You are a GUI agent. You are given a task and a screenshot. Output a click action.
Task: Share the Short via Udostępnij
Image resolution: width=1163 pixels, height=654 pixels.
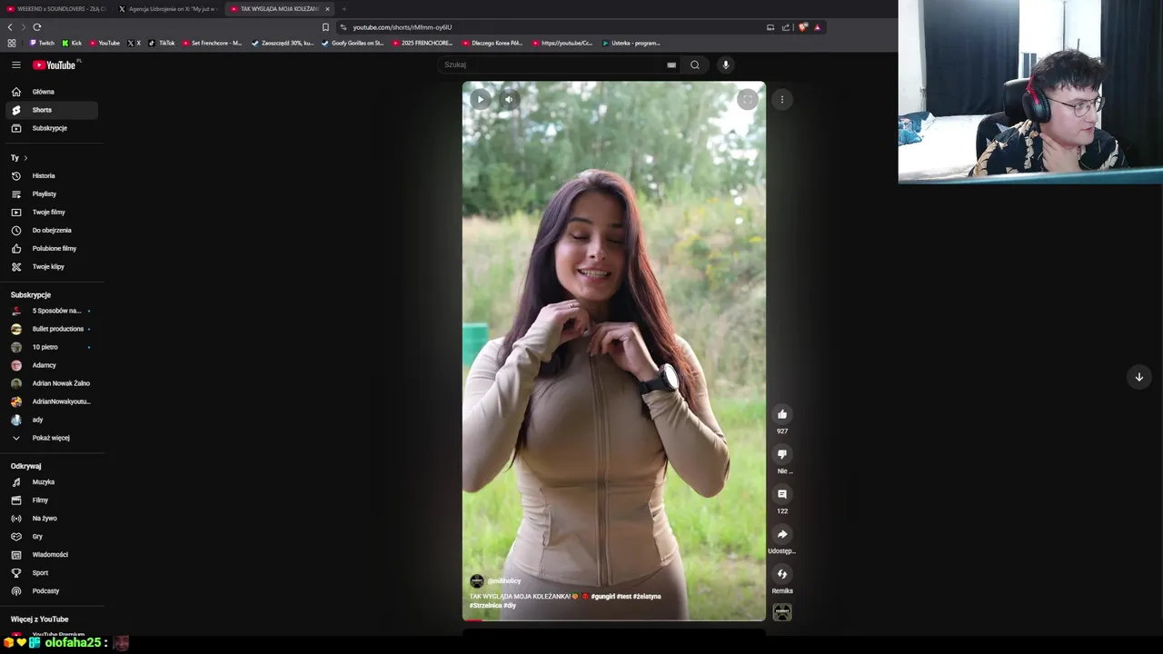[782, 534]
